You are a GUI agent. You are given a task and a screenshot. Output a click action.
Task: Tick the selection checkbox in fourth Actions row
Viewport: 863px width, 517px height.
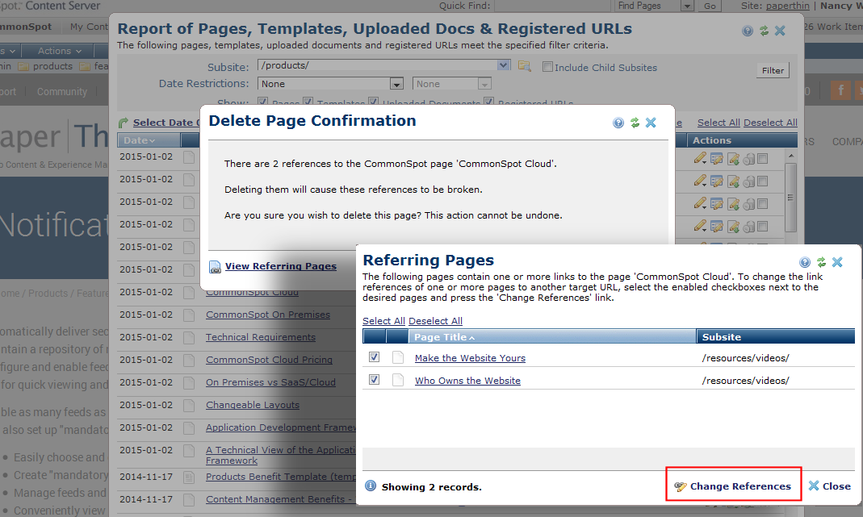tap(762, 227)
